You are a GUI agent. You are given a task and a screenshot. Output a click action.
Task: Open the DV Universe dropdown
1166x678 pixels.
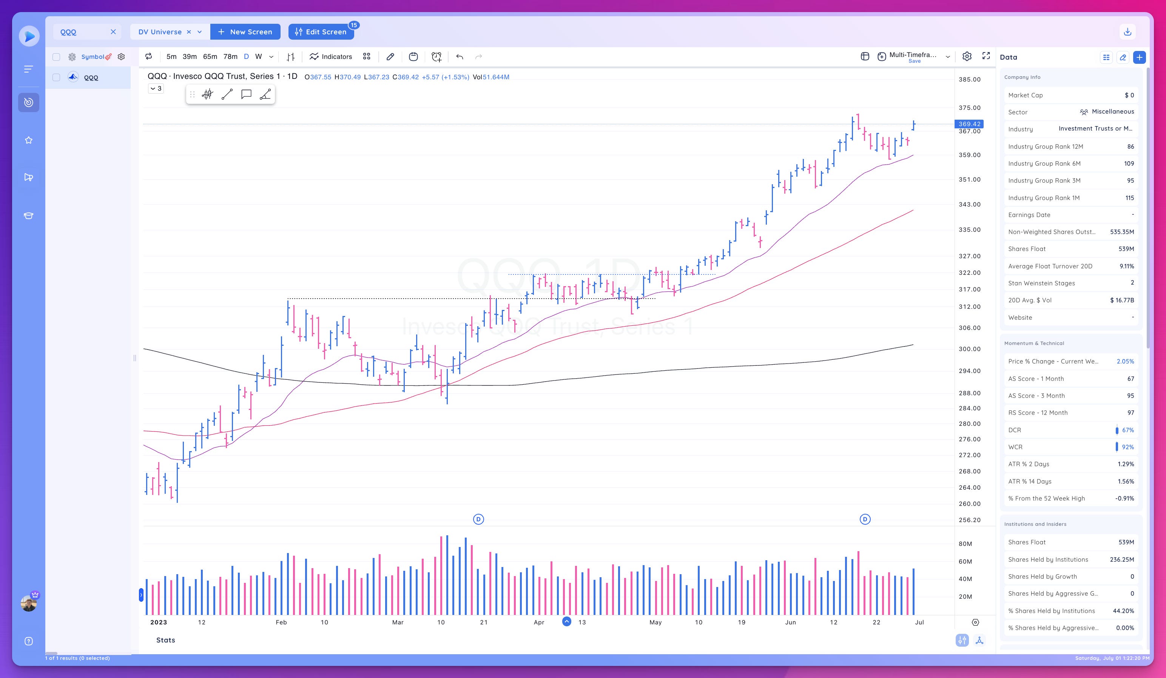tap(199, 31)
